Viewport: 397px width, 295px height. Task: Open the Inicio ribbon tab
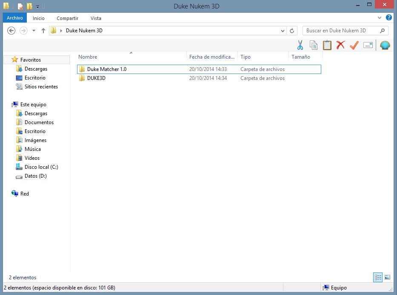coord(38,18)
